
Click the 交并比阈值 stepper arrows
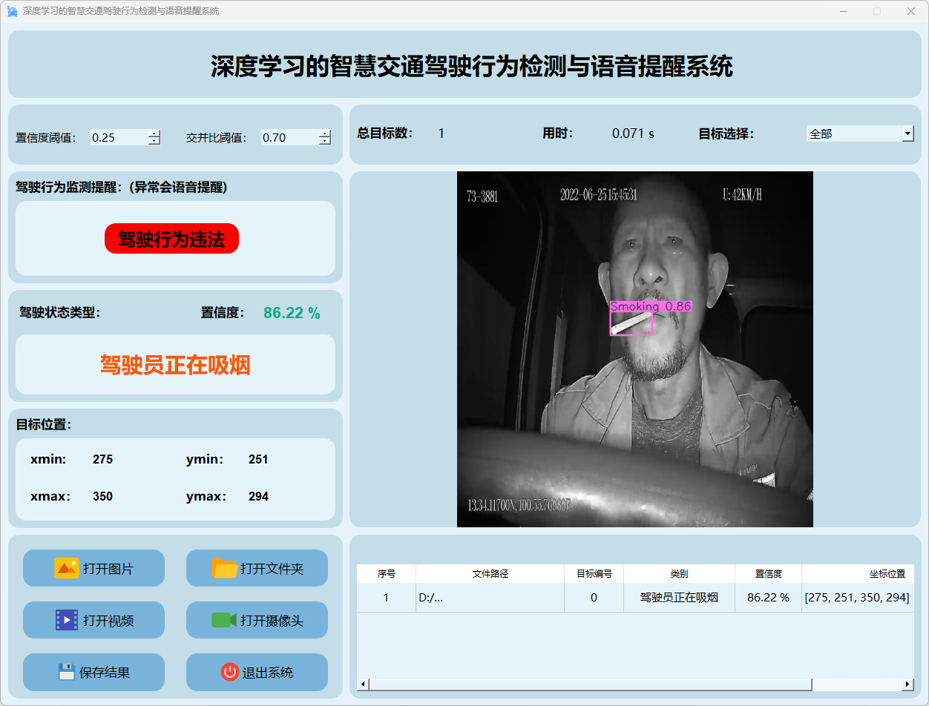tap(324, 137)
